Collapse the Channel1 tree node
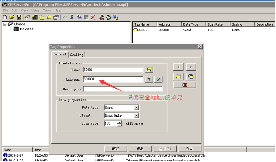This screenshot has width=276, height=162. [x=5, y=24]
